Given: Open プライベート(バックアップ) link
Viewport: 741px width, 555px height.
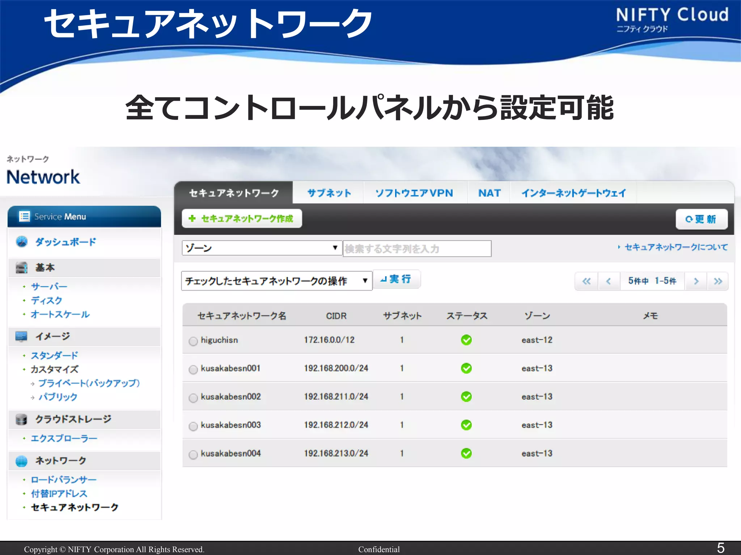Looking at the screenshot, I should point(89,383).
